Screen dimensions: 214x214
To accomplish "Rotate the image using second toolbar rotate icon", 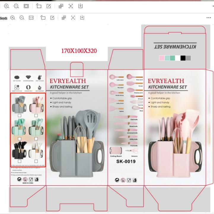I will tap(43, 18).
